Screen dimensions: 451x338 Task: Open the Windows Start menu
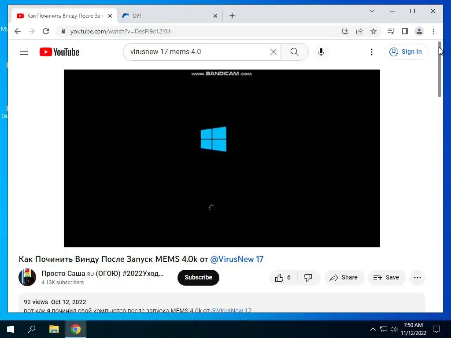coord(11,329)
